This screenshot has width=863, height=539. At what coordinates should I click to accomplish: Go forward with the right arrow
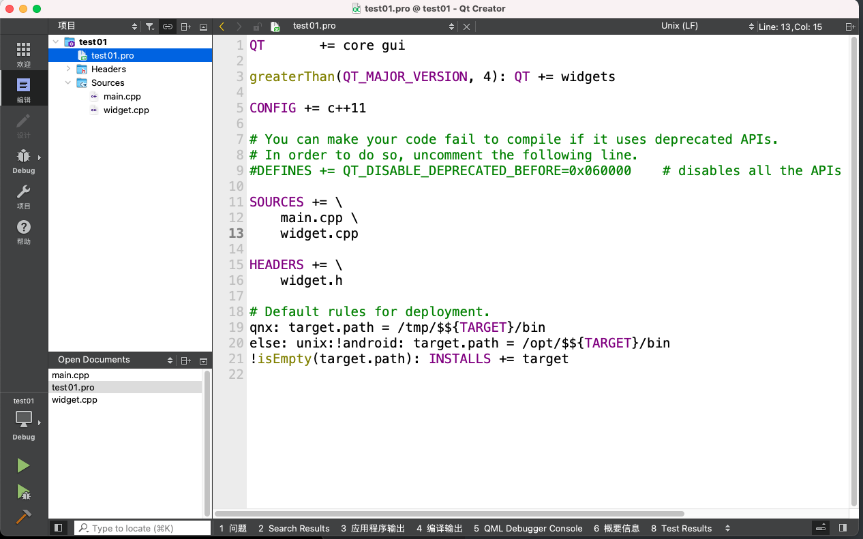[239, 27]
